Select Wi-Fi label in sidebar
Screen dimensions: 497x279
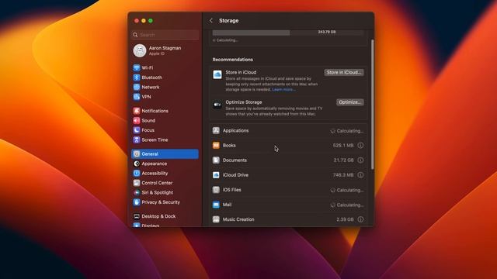coord(148,67)
